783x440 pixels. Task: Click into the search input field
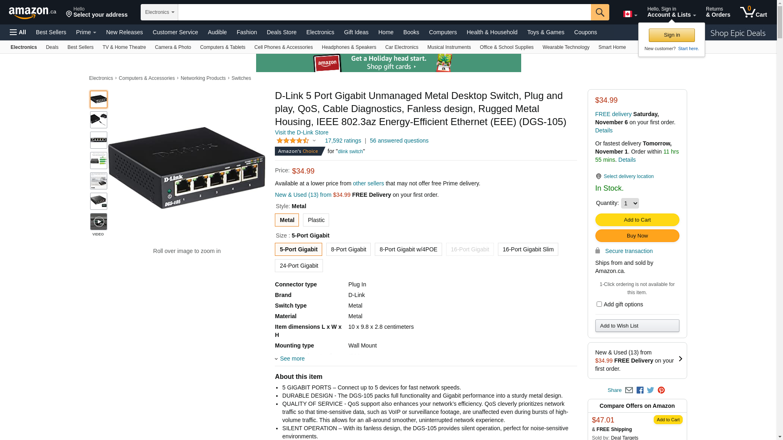coord(384,12)
